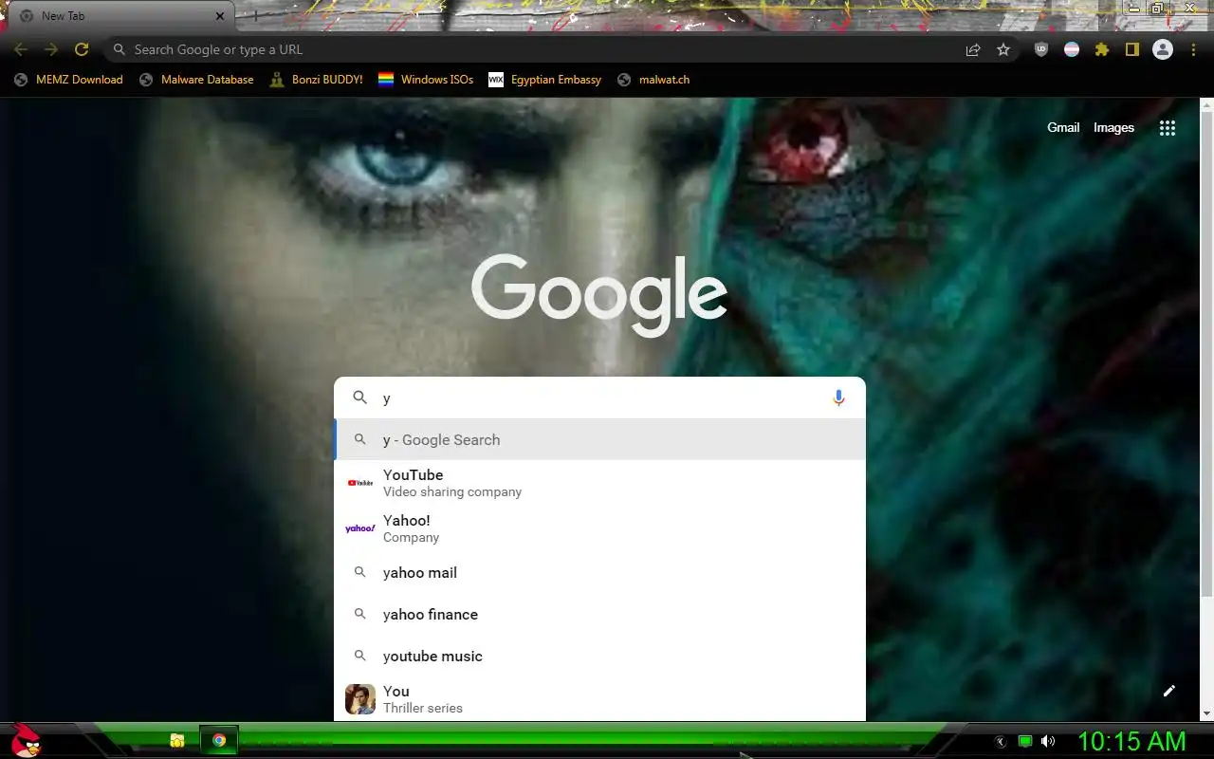
Task: Open the Malware Database bookmark
Action: coord(196,80)
